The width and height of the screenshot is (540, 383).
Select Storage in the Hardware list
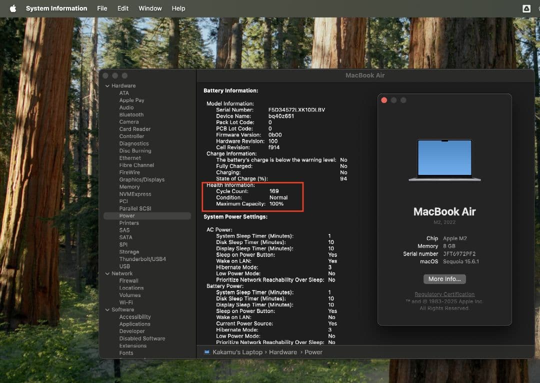coord(129,252)
